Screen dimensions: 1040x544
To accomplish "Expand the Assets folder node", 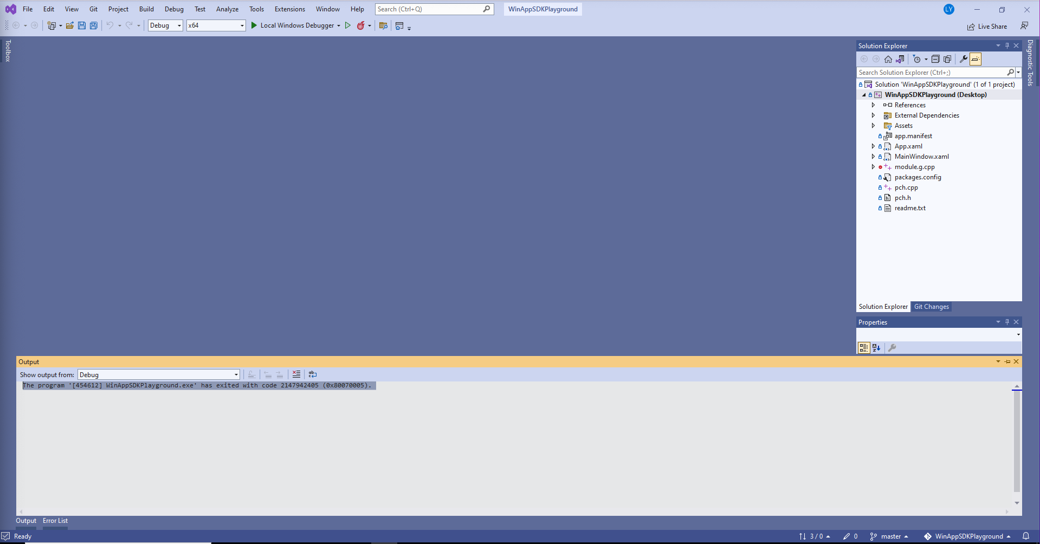I will 873,126.
